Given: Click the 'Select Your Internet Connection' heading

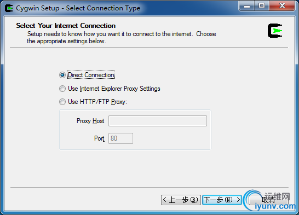Looking at the screenshot, I should point(66,26).
